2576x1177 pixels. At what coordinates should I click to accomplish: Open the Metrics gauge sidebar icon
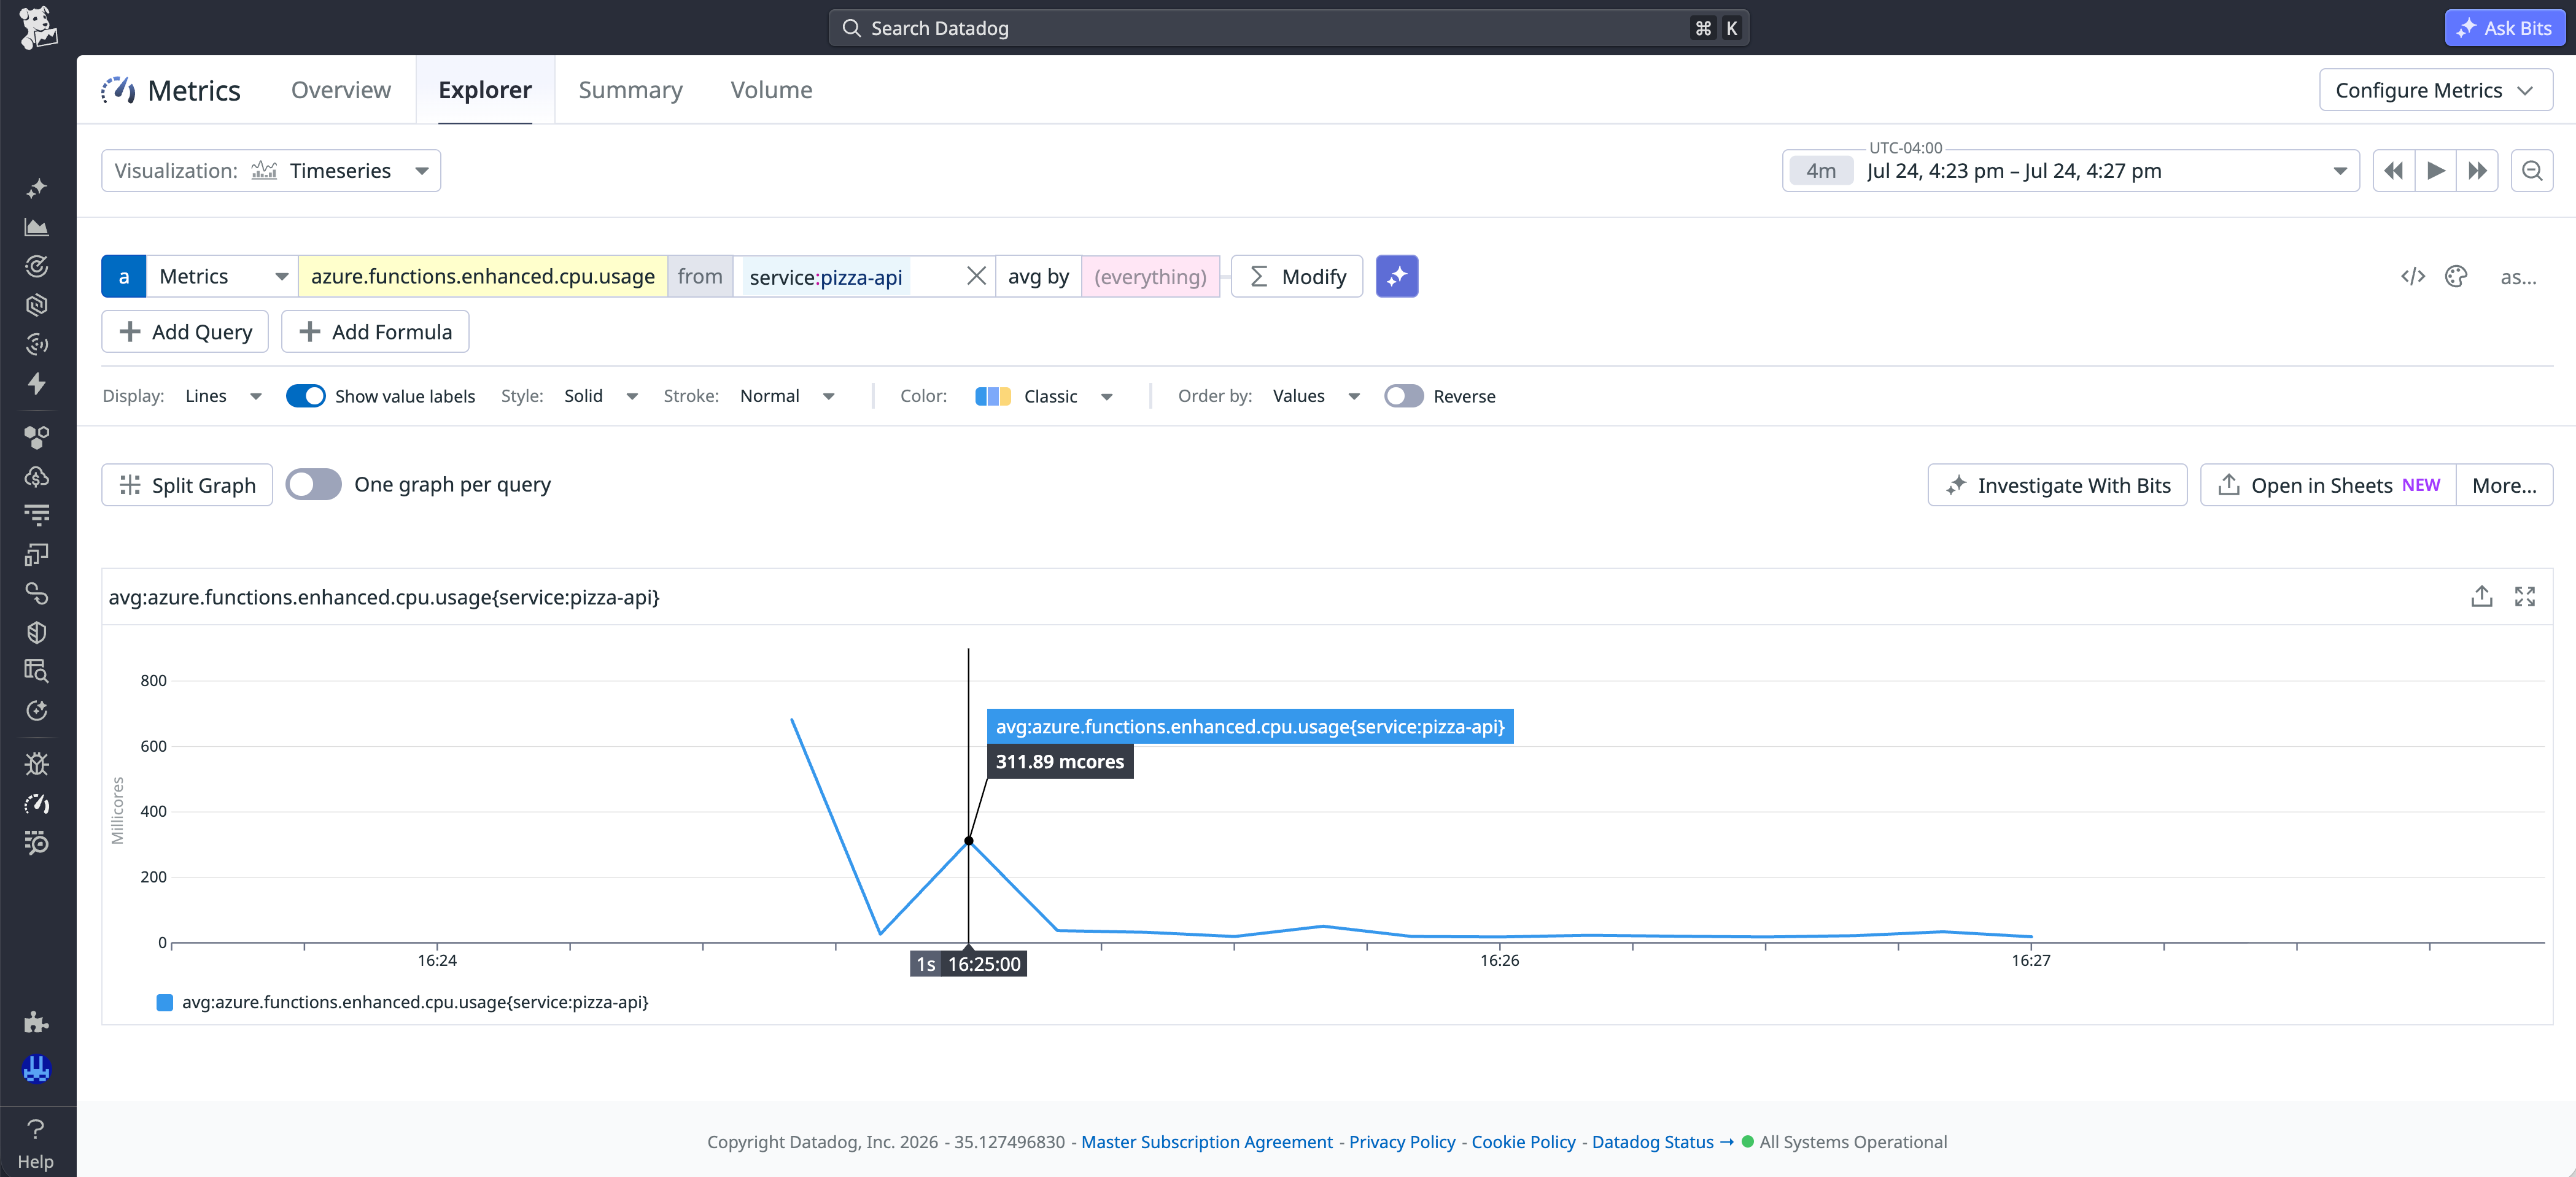[x=37, y=804]
